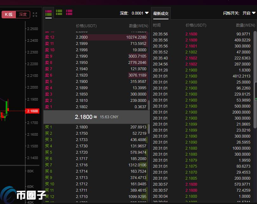Click buy order 买 7 at price 2.1716
The image size is (257, 204).
tap(96, 165)
